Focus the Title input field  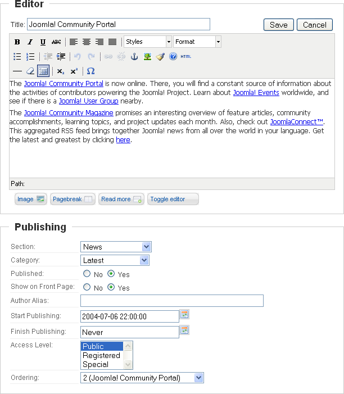coord(119,24)
